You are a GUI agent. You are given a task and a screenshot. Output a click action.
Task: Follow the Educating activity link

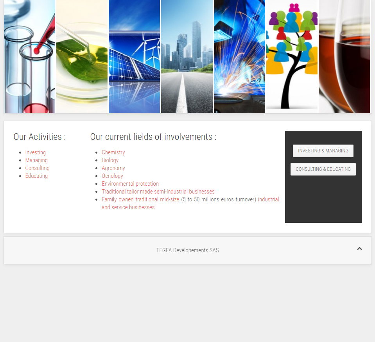tap(36, 176)
